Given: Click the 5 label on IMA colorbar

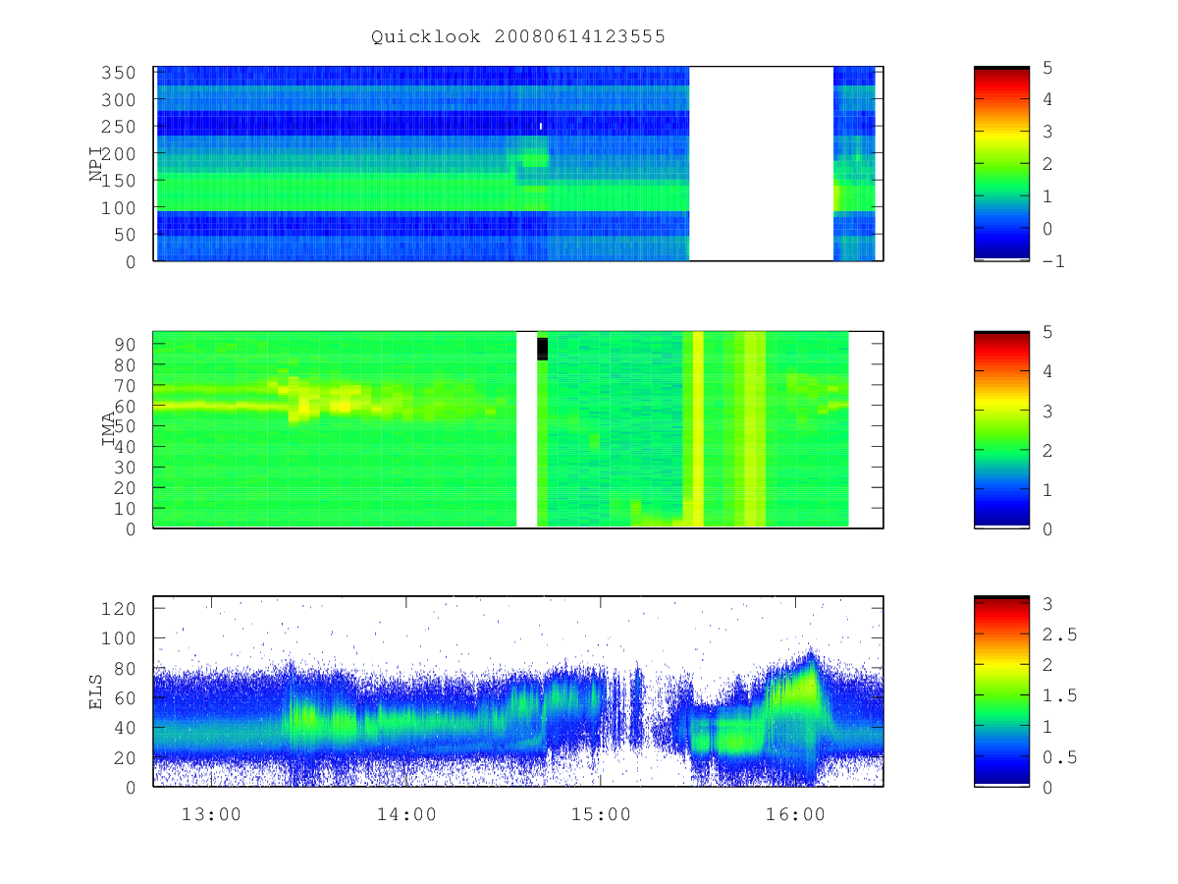Looking at the screenshot, I should (1046, 332).
